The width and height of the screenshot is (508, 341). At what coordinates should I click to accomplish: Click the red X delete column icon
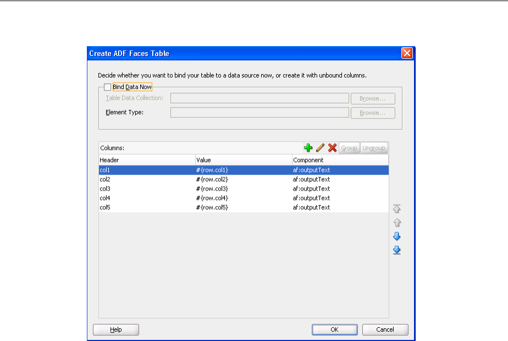click(332, 148)
